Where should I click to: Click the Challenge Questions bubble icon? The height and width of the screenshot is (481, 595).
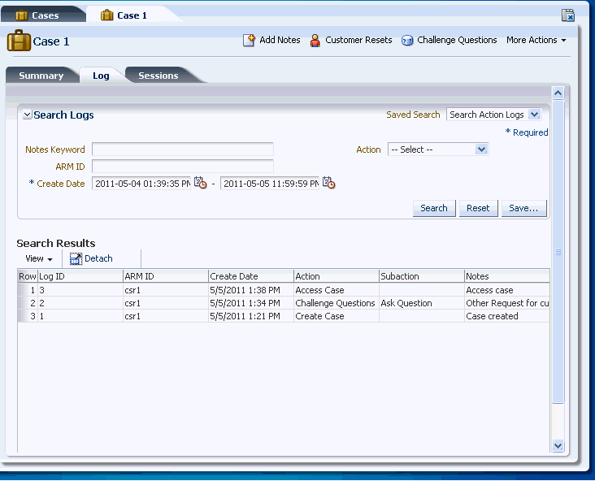coord(407,40)
